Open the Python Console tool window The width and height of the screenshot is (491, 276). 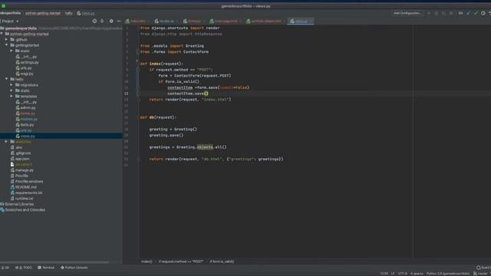click(74, 268)
